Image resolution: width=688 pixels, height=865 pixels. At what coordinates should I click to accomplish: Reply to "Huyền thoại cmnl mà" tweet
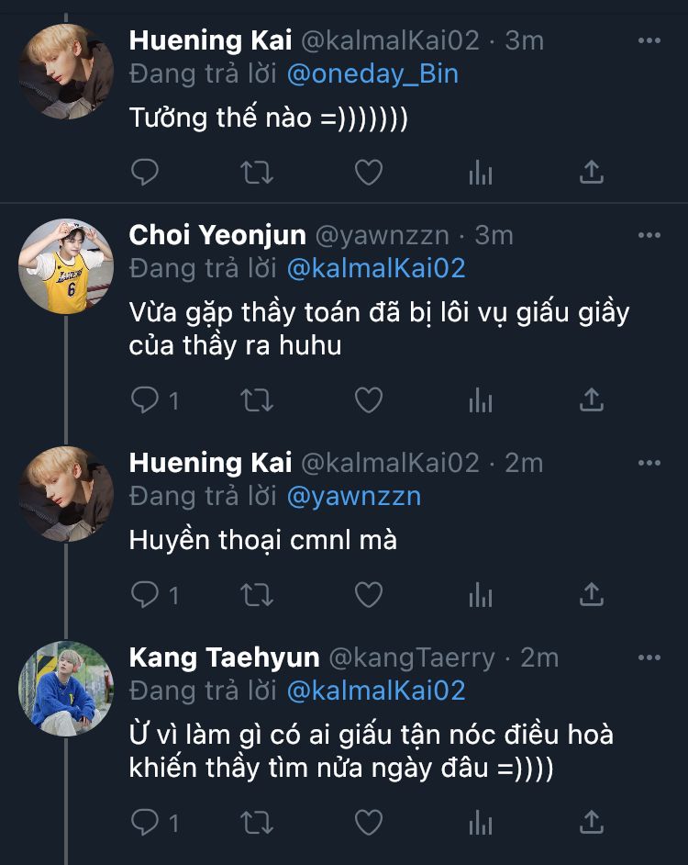point(145,595)
